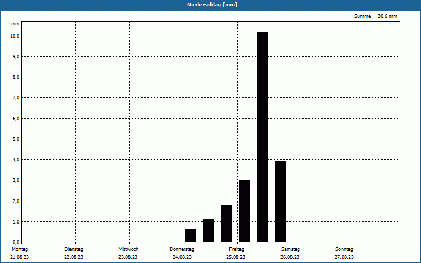Select the Samstag axis label
The width and height of the screenshot is (421, 263).
click(290, 249)
